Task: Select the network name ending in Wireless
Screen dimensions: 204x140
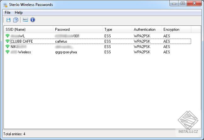Action: coord(21,52)
